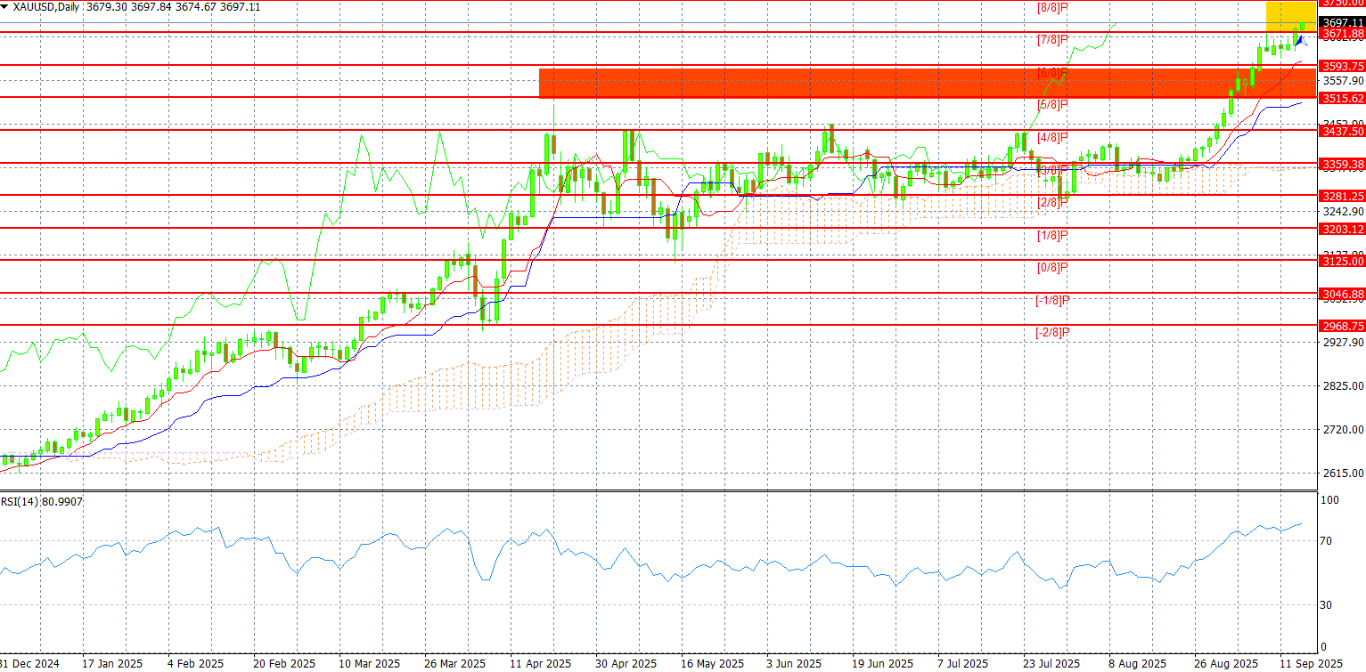Click the [1/8]P Murrey level label
The image size is (1366, 672).
(x=1051, y=235)
